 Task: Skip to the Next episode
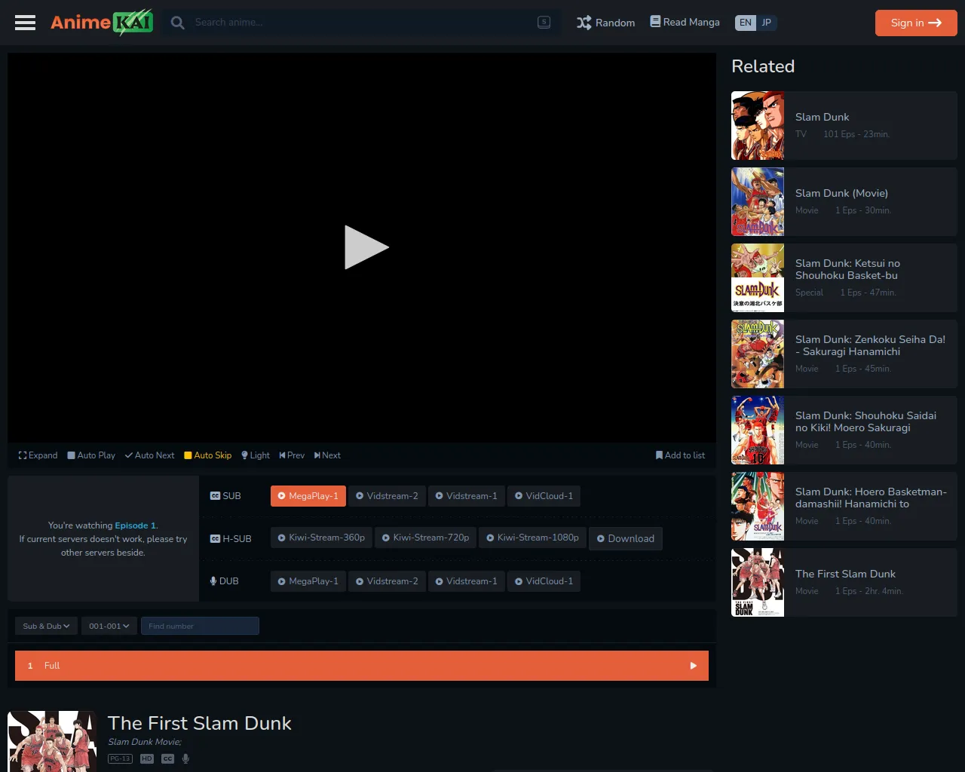pyautogui.click(x=327, y=455)
